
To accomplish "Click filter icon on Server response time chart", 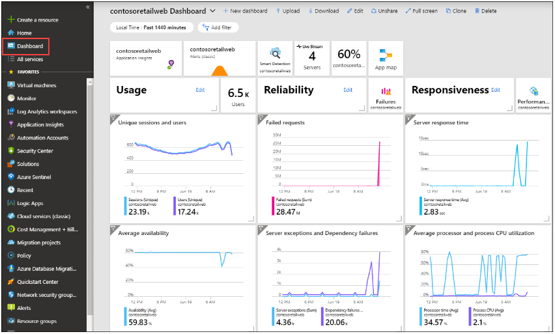I will tap(408, 118).
